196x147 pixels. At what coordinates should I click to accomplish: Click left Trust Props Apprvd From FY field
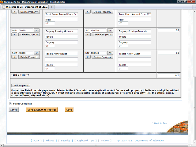point(61,14)
